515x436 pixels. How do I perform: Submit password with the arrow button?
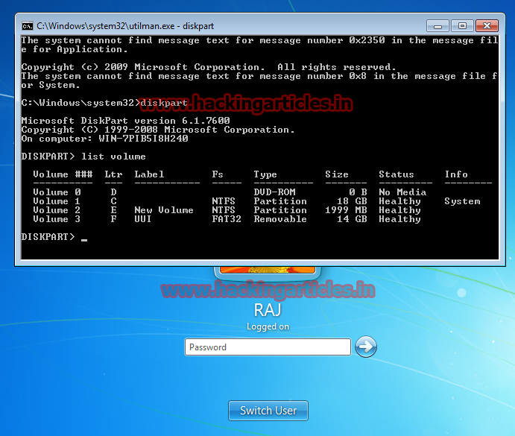click(365, 347)
